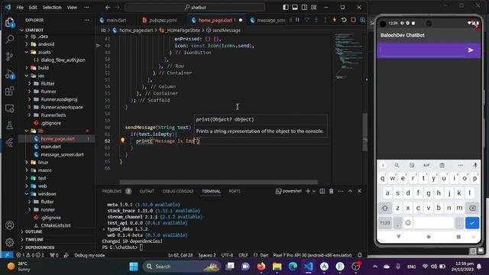The image size is (489, 275).
Task: Toggle shift key on emulator keyboard
Action: point(385,208)
